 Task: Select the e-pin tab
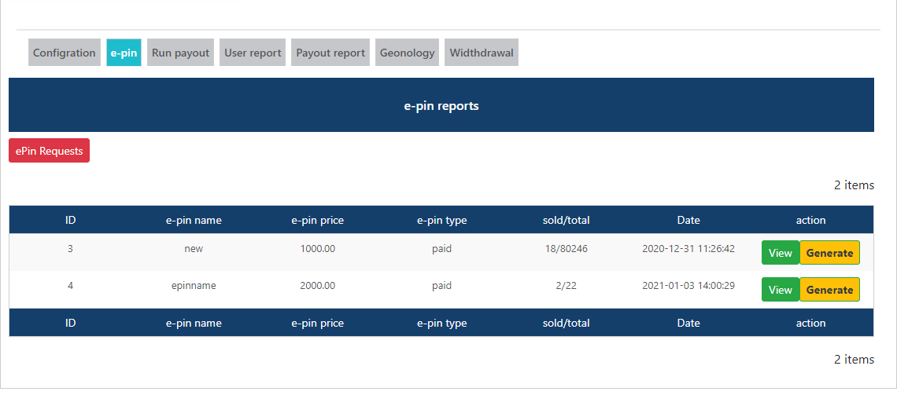pyautogui.click(x=124, y=53)
